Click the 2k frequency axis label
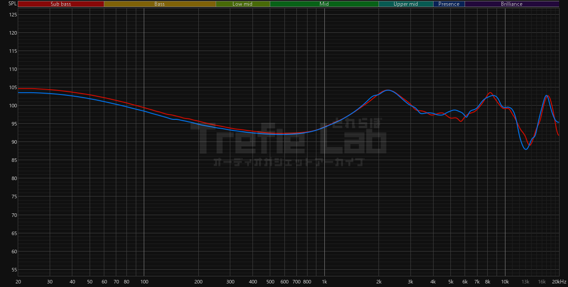568x287 pixels. (379, 282)
